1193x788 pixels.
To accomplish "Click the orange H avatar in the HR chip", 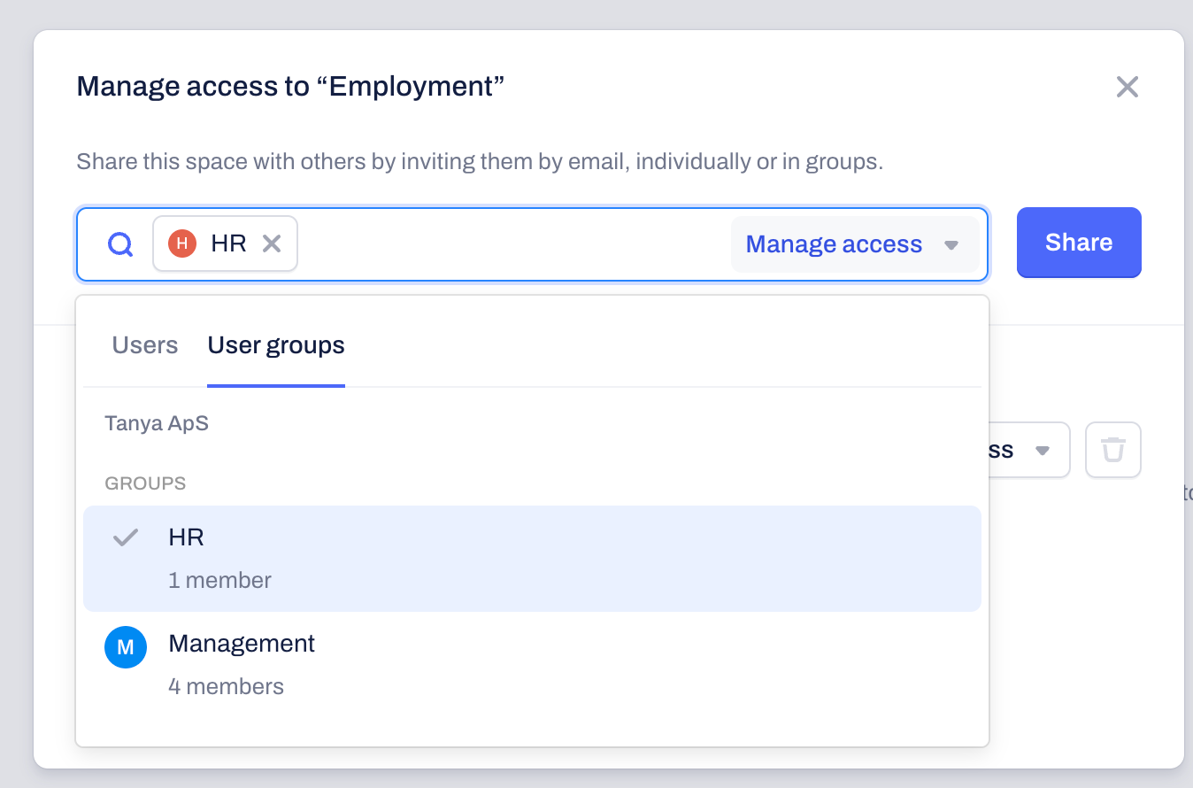I will (x=181, y=243).
